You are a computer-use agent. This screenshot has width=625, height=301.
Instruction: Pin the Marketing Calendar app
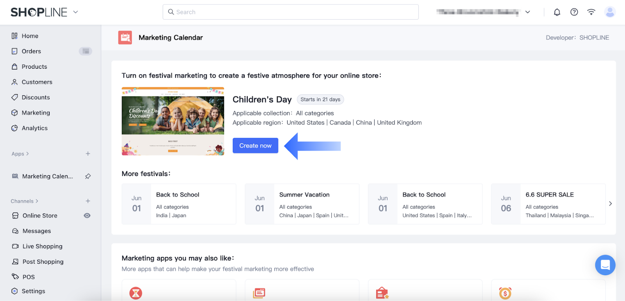pyautogui.click(x=88, y=176)
